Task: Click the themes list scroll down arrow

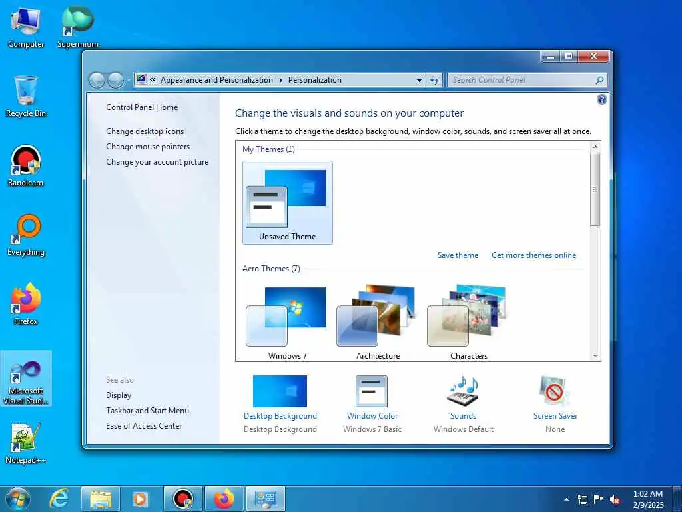Action: (595, 356)
